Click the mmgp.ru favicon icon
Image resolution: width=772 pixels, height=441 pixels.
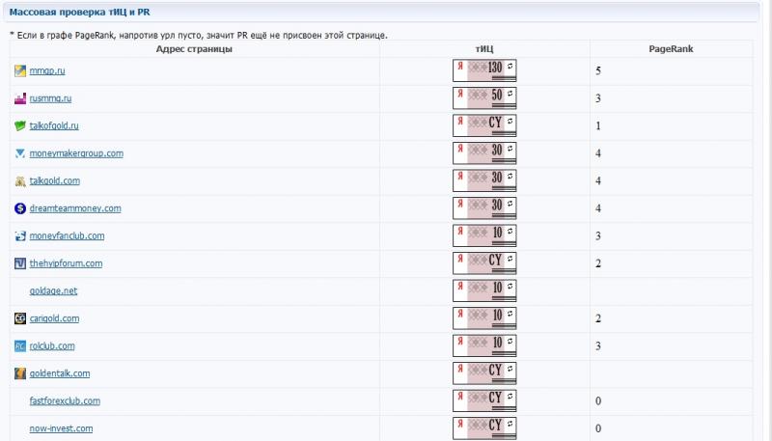click(20, 71)
